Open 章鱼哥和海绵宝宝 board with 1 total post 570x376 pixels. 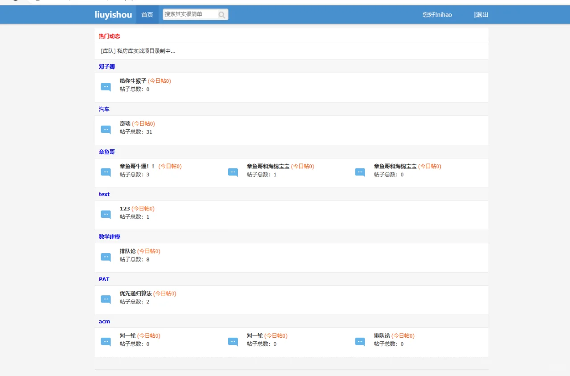(268, 166)
